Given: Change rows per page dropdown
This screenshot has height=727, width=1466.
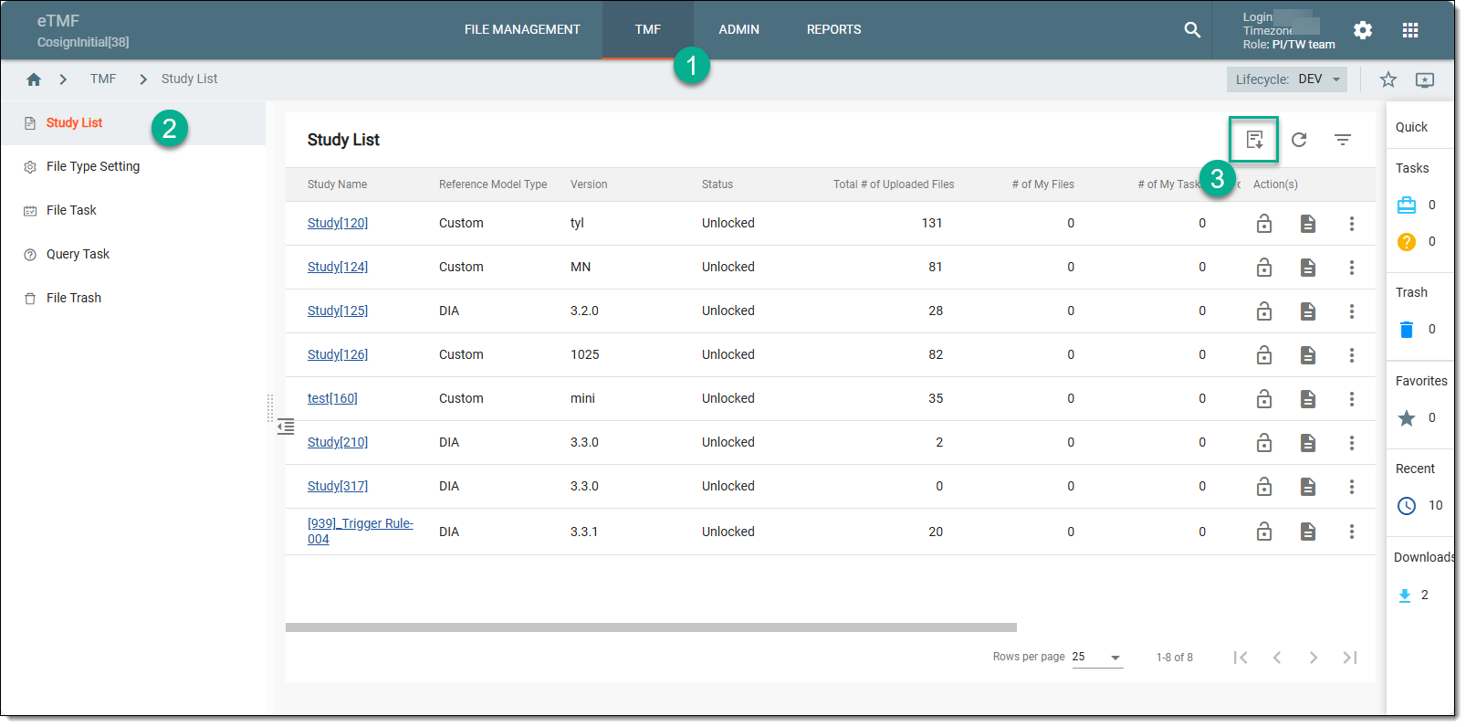Looking at the screenshot, I should (1097, 658).
